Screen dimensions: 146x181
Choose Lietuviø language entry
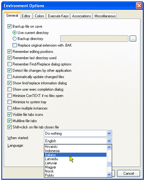pos(75,163)
